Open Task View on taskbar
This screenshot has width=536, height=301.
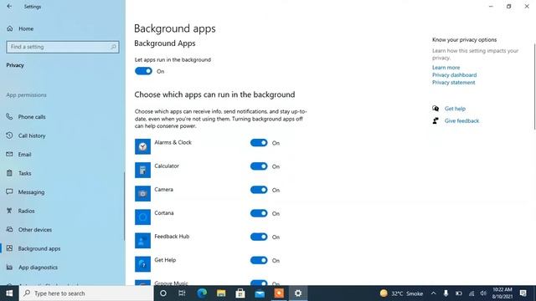[182, 293]
